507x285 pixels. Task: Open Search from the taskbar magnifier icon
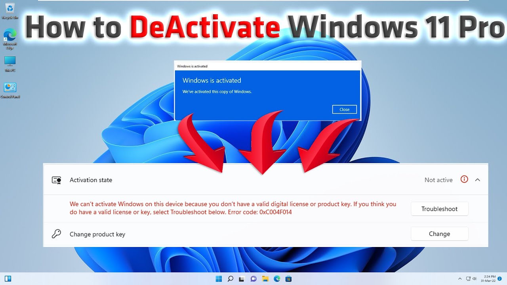click(x=230, y=279)
